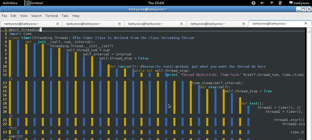The width and height of the screenshot is (312, 140).
Task: Close the fourth terminal tab
Action: click(244, 23)
